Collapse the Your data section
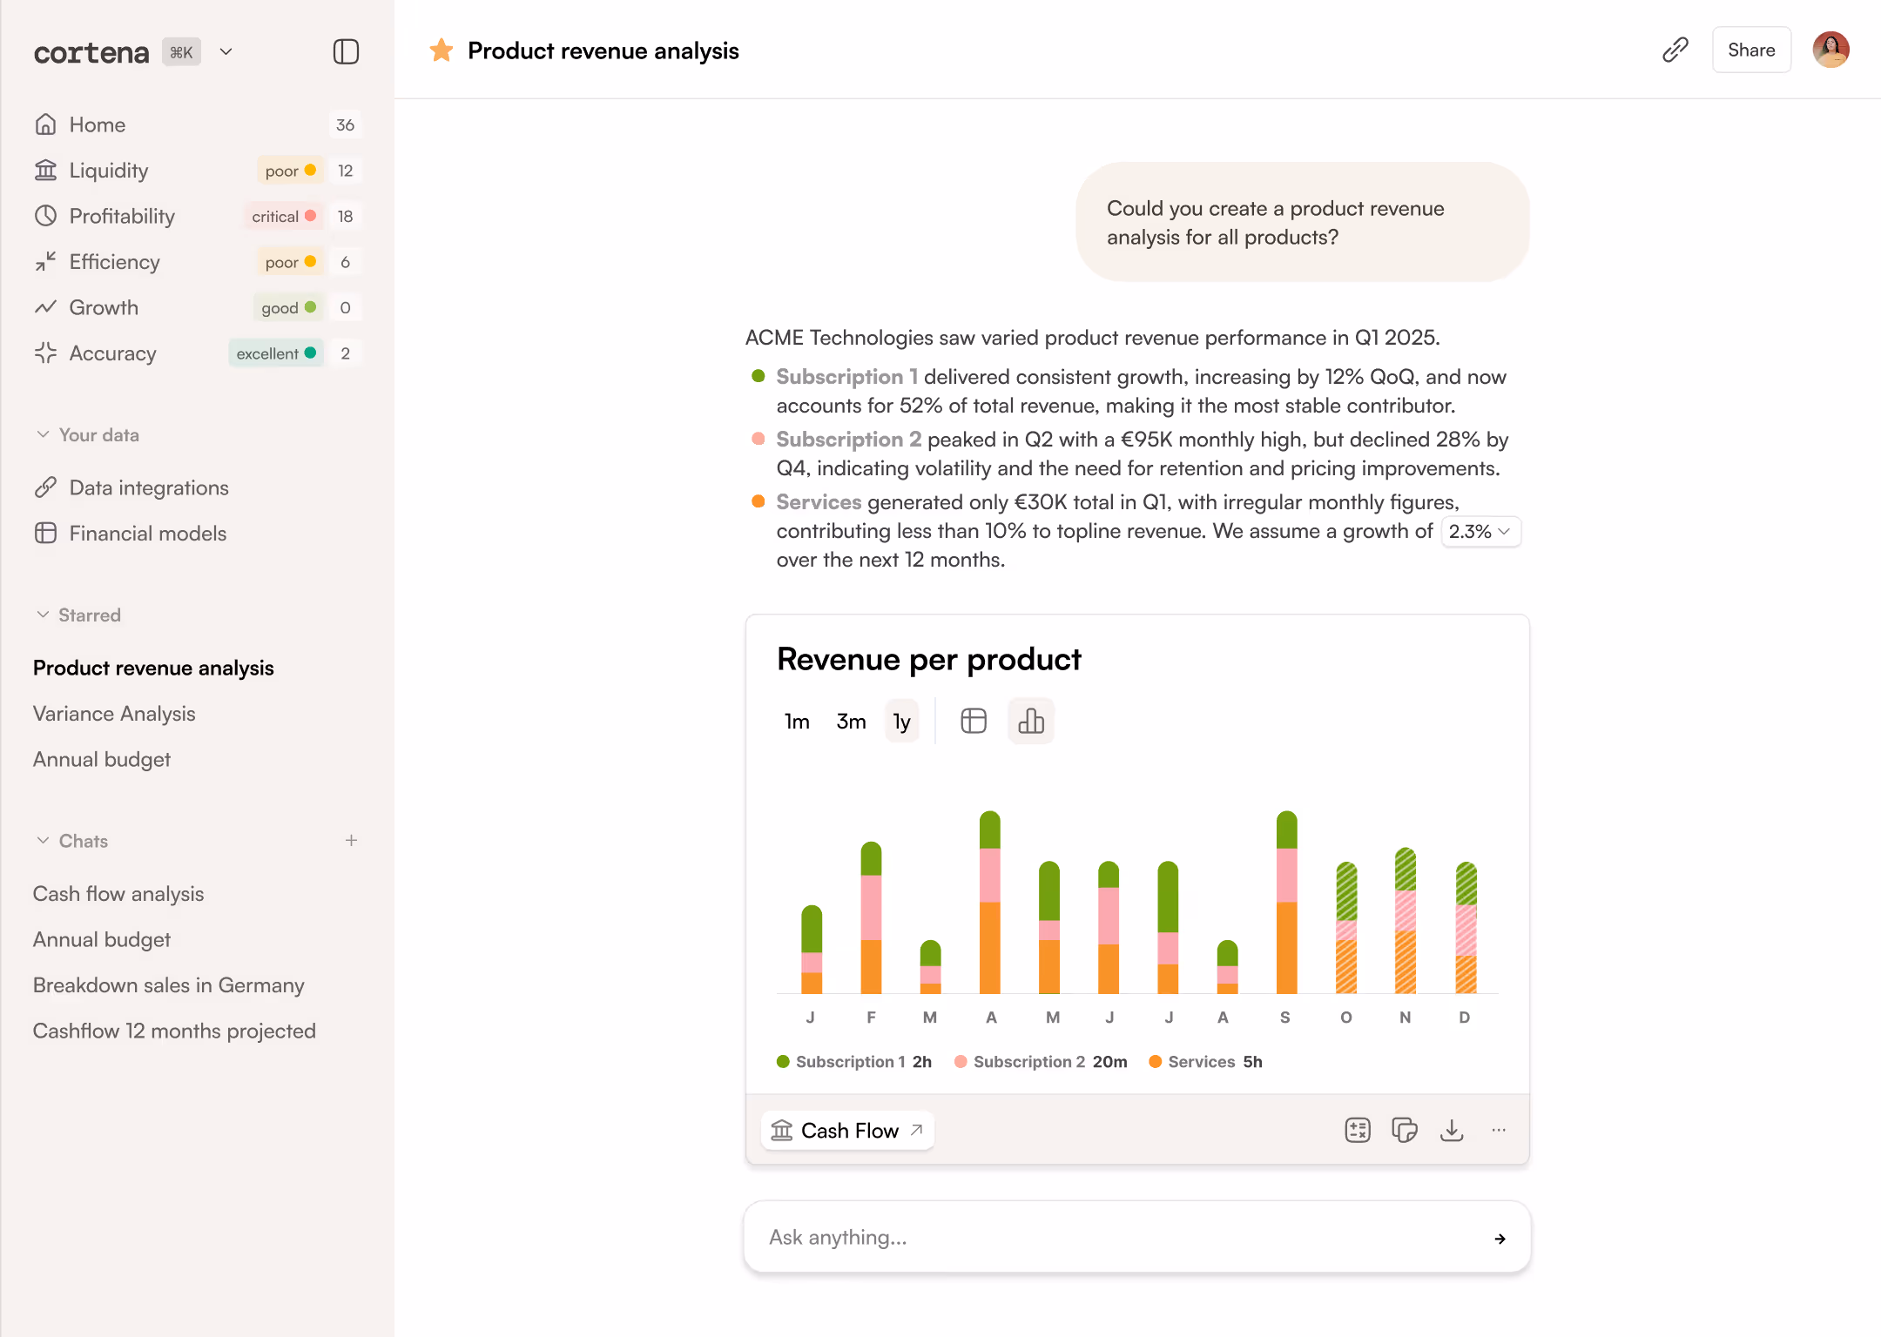Screen dimensions: 1881x1337 (x=87, y=434)
